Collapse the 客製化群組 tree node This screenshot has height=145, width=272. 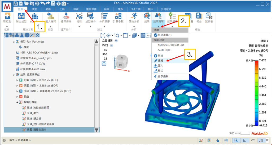pyautogui.click(x=17, y=102)
